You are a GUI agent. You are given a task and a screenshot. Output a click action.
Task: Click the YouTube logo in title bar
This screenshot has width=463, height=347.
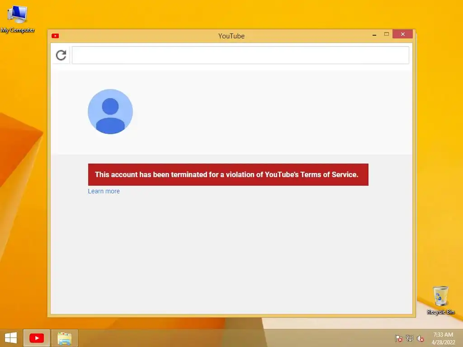tap(55, 36)
